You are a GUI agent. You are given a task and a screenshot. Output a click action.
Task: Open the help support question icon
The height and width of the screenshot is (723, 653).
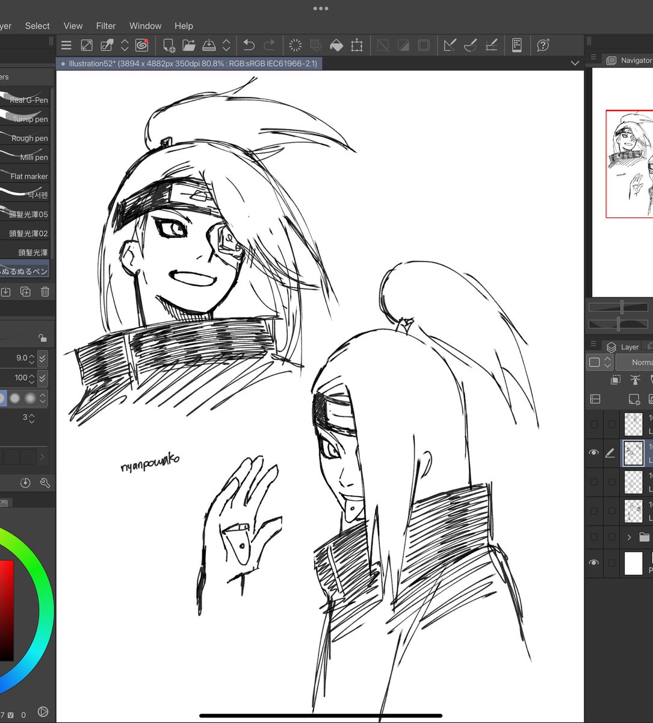(x=543, y=45)
